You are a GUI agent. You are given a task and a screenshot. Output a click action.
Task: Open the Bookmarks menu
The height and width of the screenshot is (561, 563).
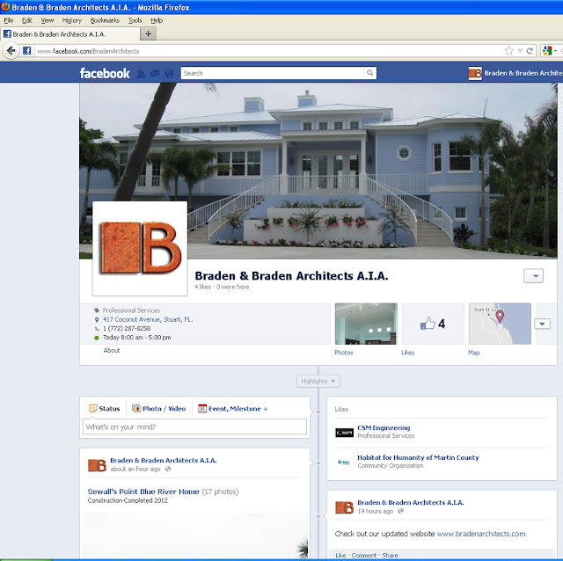[x=105, y=20]
